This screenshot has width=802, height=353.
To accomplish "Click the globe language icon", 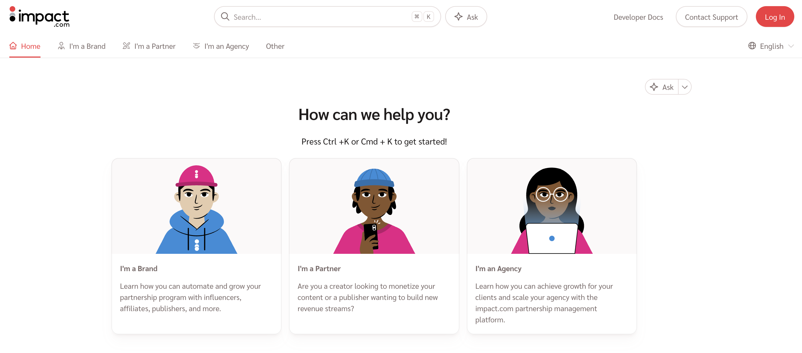I will [752, 46].
